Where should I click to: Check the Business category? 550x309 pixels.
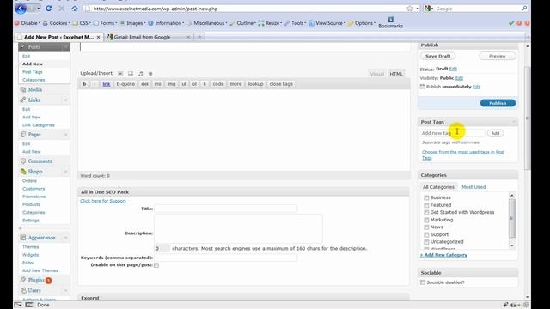pyautogui.click(x=426, y=198)
